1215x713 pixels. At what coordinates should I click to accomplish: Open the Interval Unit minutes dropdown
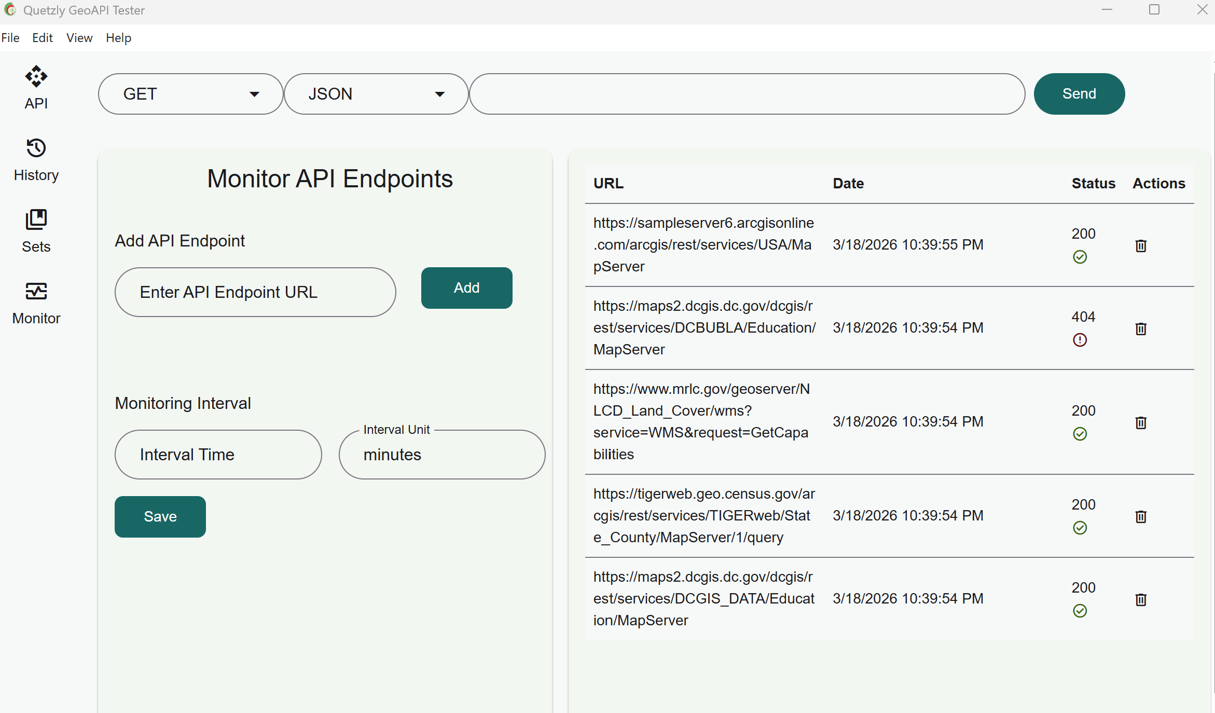(441, 455)
